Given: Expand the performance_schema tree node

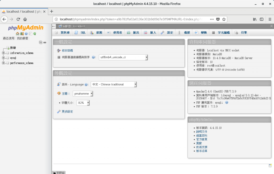Looking at the screenshot, I should tap(3, 63).
